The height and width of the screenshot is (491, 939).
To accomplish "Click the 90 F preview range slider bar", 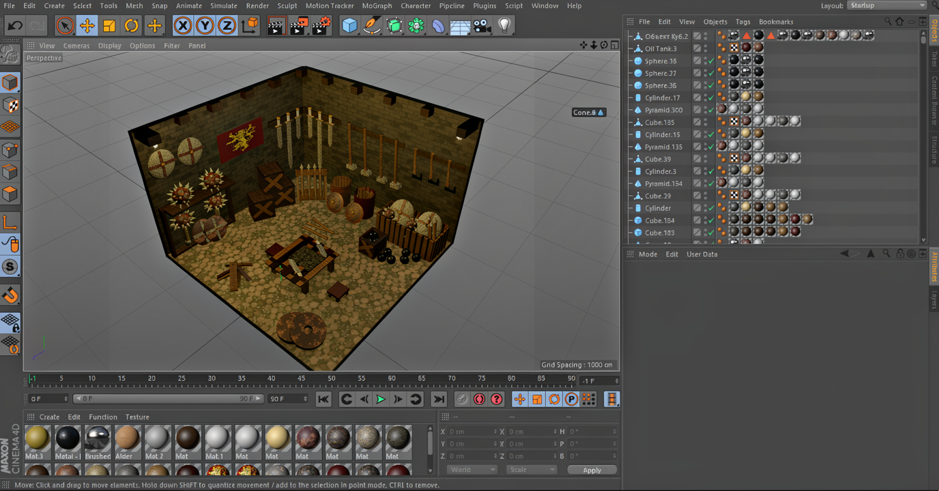I will pyautogui.click(x=168, y=399).
